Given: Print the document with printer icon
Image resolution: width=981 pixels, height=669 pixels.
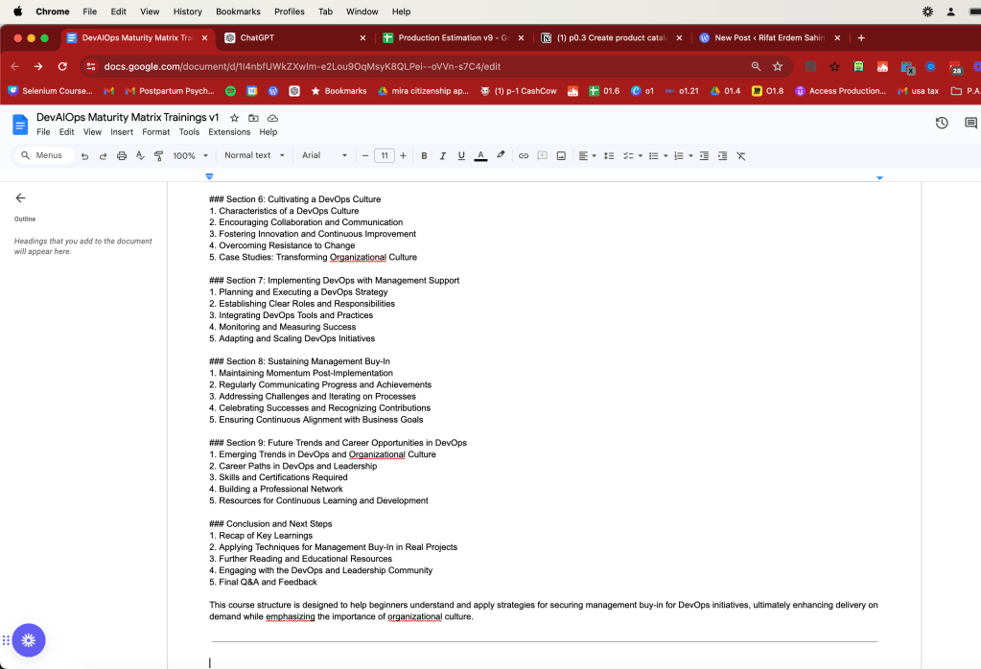Looking at the screenshot, I should (x=122, y=155).
